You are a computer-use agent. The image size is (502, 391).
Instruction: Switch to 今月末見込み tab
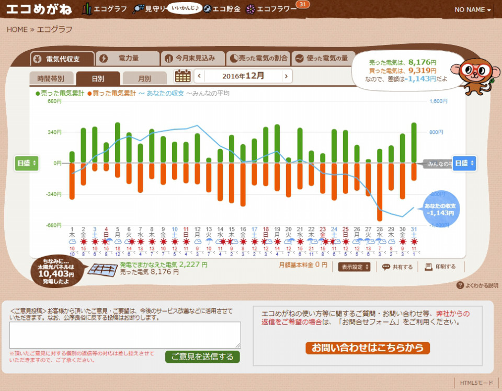click(193, 58)
